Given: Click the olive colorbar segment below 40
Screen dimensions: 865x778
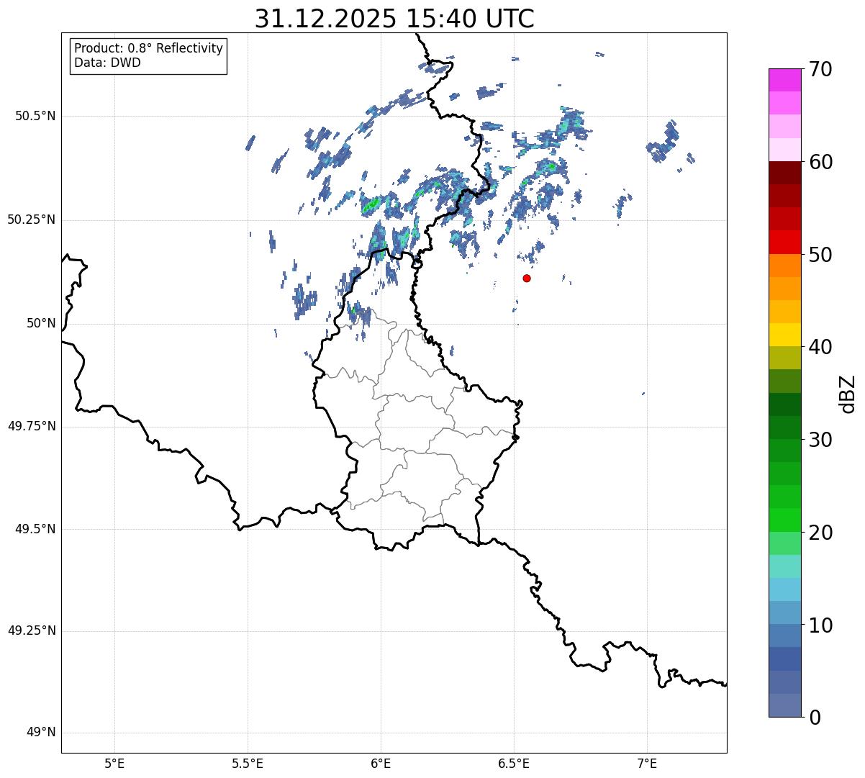Looking at the screenshot, I should point(785,358).
